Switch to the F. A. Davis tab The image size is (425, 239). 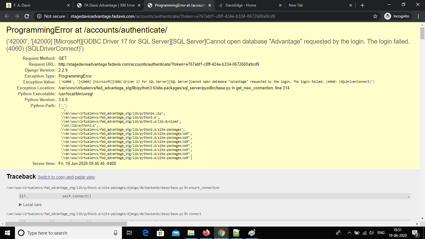[x=37, y=5]
